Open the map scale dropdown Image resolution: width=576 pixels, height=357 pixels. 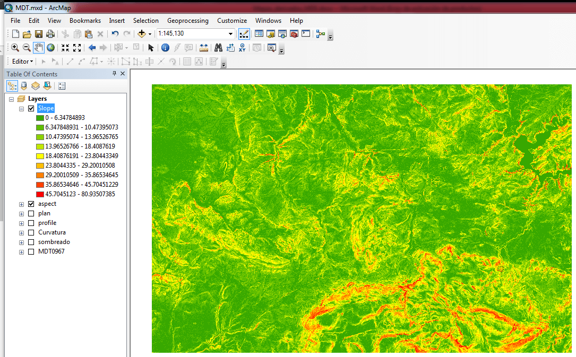pyautogui.click(x=230, y=34)
